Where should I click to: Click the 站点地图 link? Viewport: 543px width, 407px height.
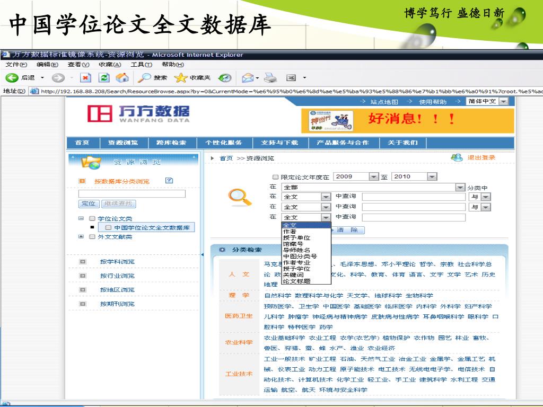tap(384, 102)
